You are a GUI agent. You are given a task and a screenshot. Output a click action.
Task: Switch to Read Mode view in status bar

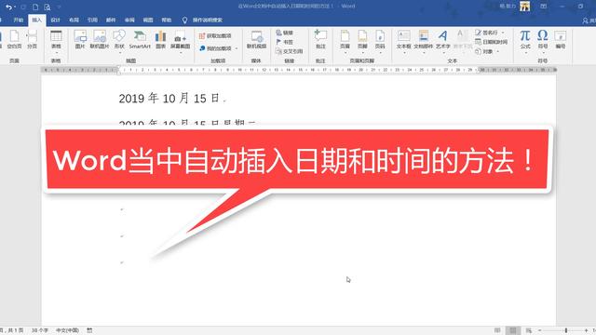[497, 330]
